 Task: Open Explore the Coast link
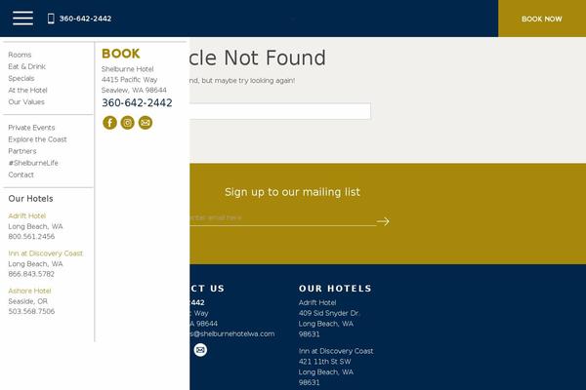[37, 139]
